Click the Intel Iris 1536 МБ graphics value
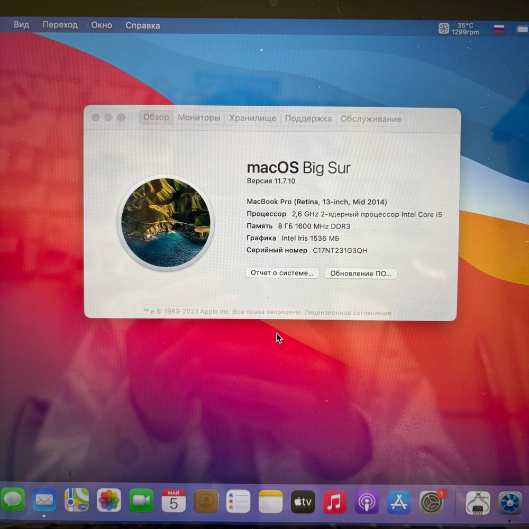Viewport: 529px width, 529px height. [x=310, y=238]
